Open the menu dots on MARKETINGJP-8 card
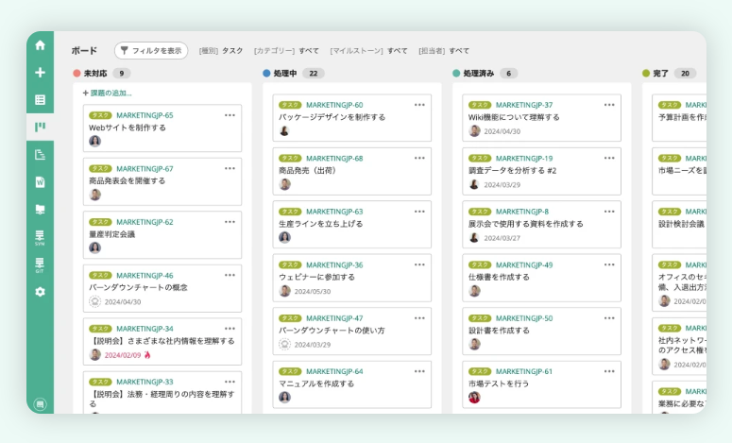Screen dimensions: 732x443 (609, 212)
